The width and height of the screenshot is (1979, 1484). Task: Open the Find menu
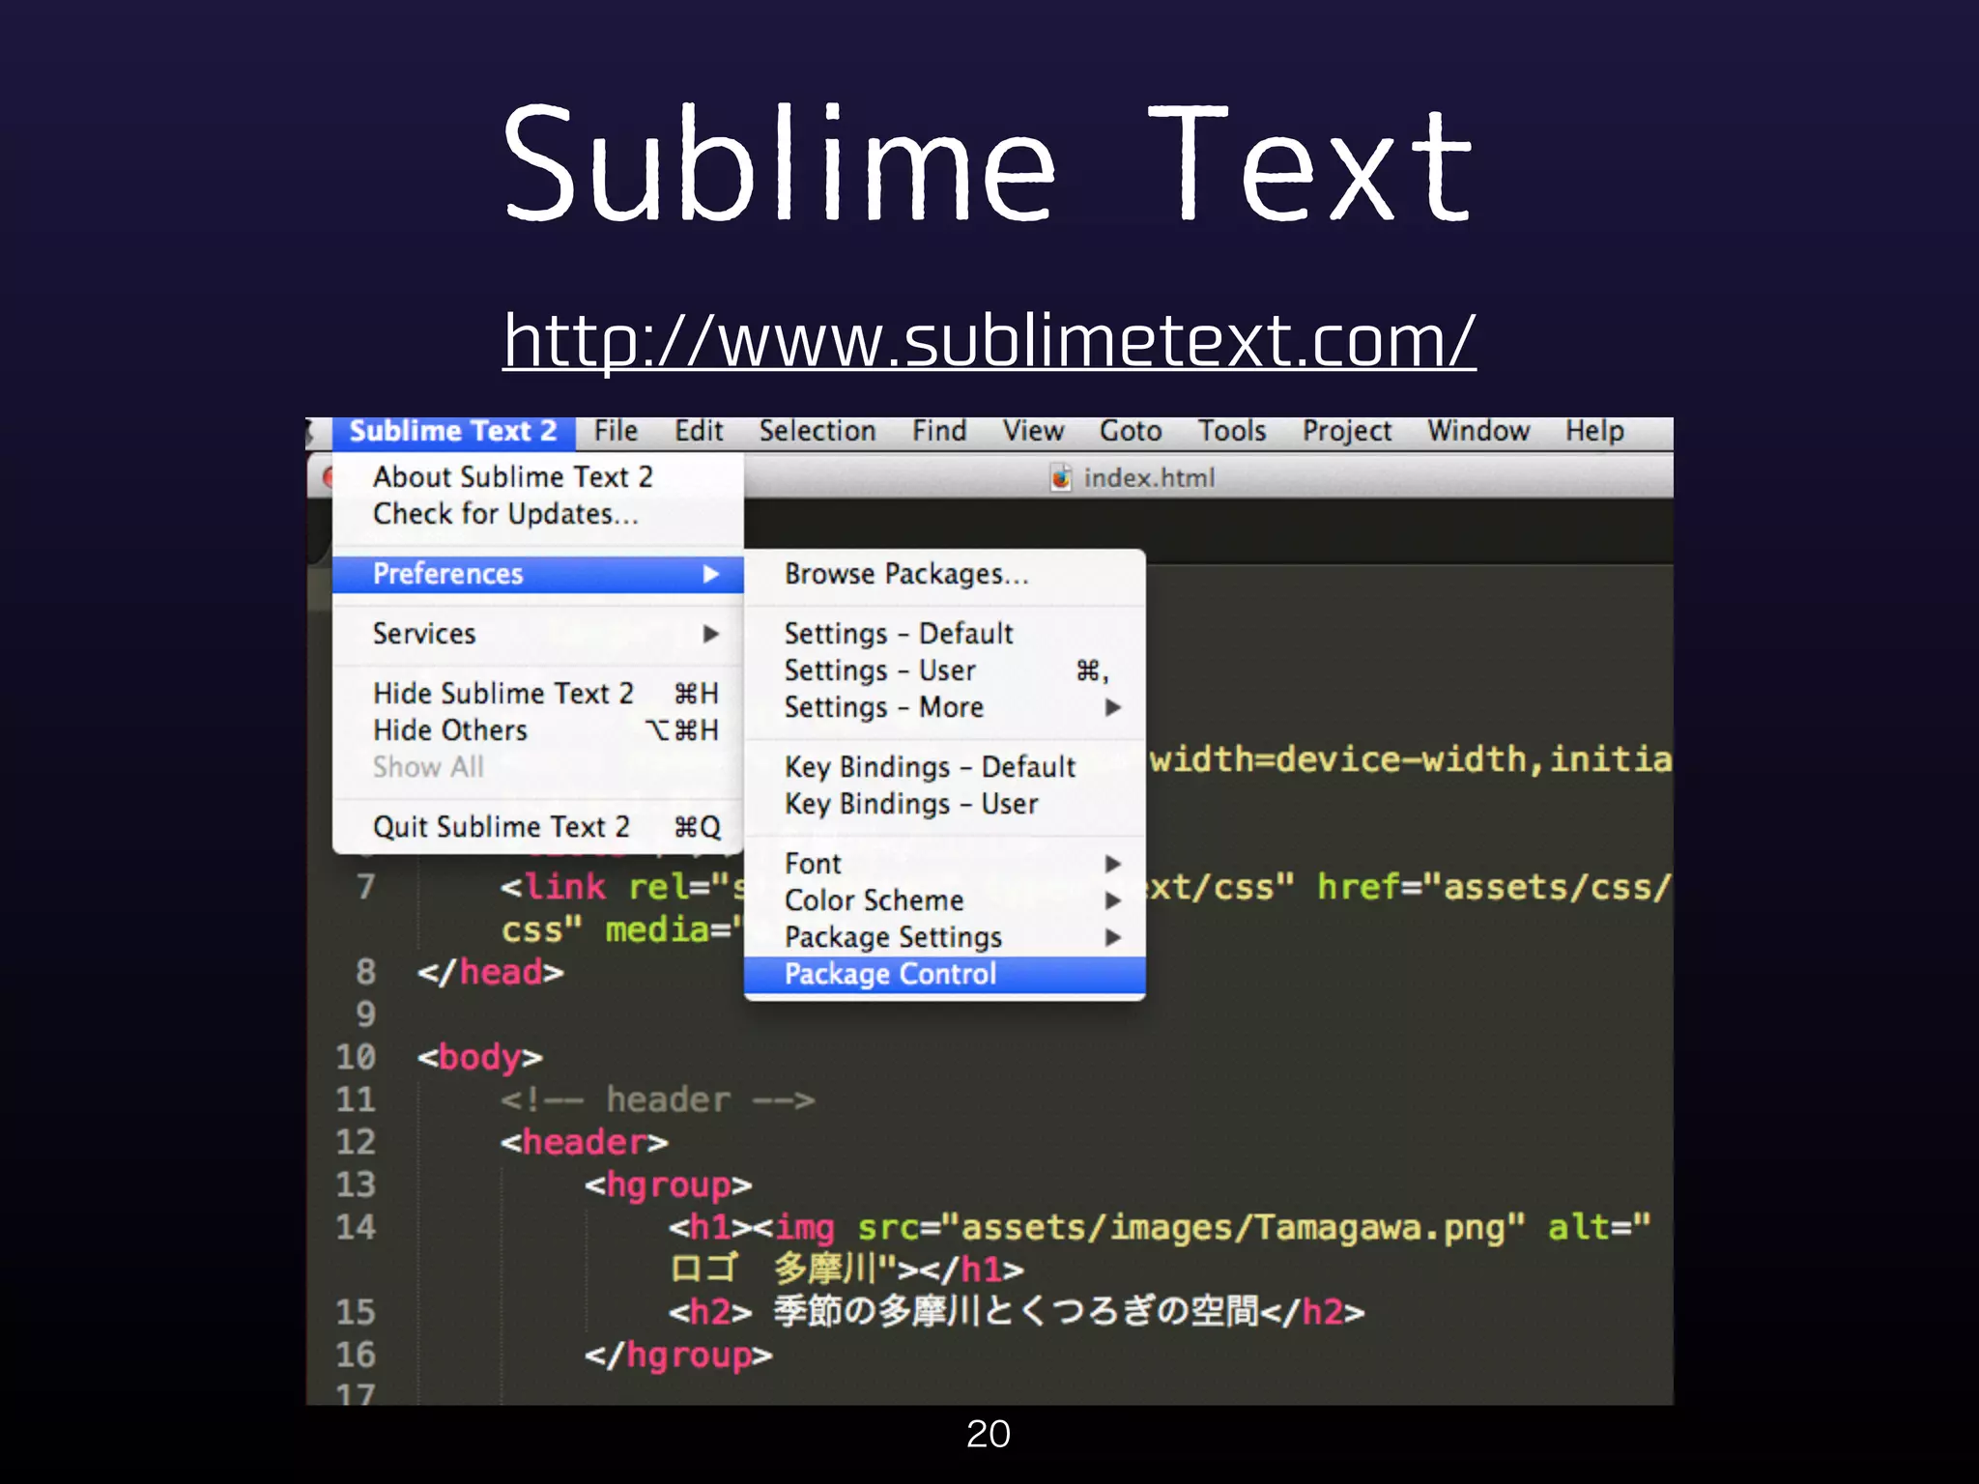point(939,431)
